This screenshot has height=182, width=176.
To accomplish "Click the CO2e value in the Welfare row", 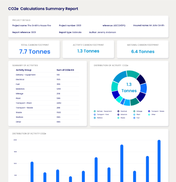I will (58, 117).
